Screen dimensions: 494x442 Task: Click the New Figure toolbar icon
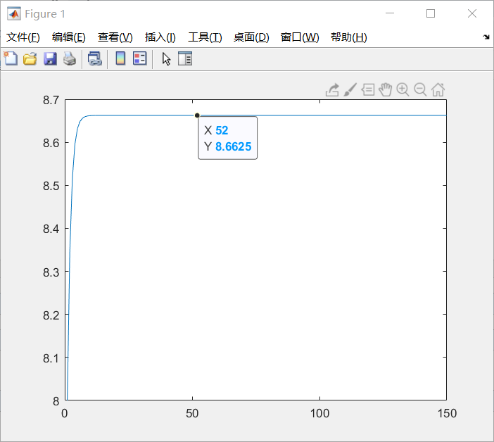coord(11,58)
